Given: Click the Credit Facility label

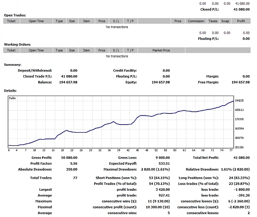Looking at the screenshot, I should coord(125,71).
